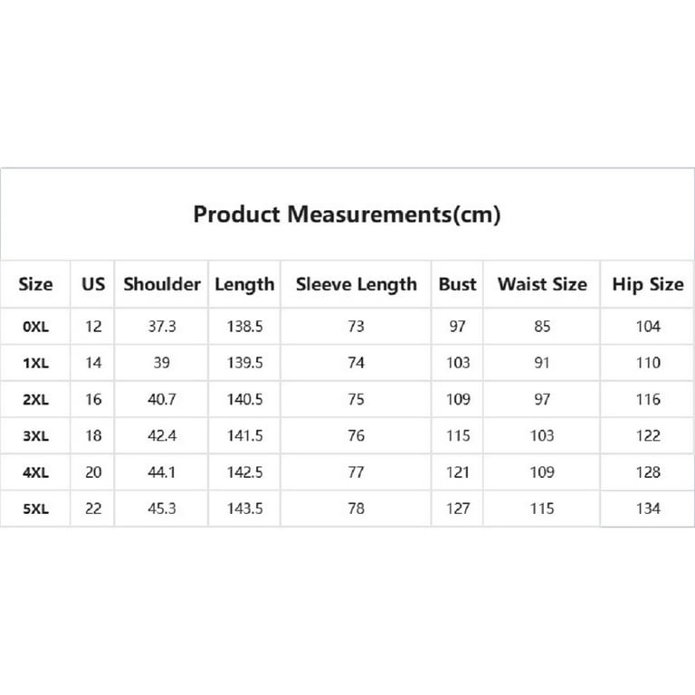The image size is (695, 695).
Task: Select the Waist Size column header
Action: point(542,284)
